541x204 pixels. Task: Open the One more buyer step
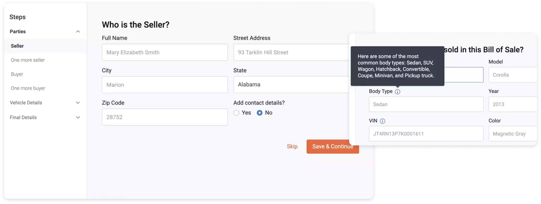[28, 88]
